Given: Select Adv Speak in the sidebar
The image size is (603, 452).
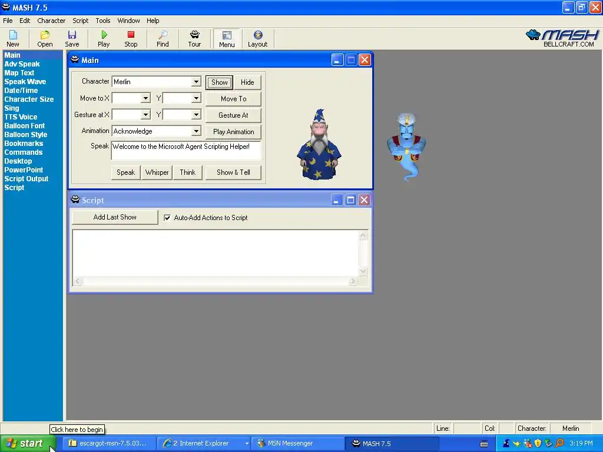Looking at the screenshot, I should coord(22,64).
